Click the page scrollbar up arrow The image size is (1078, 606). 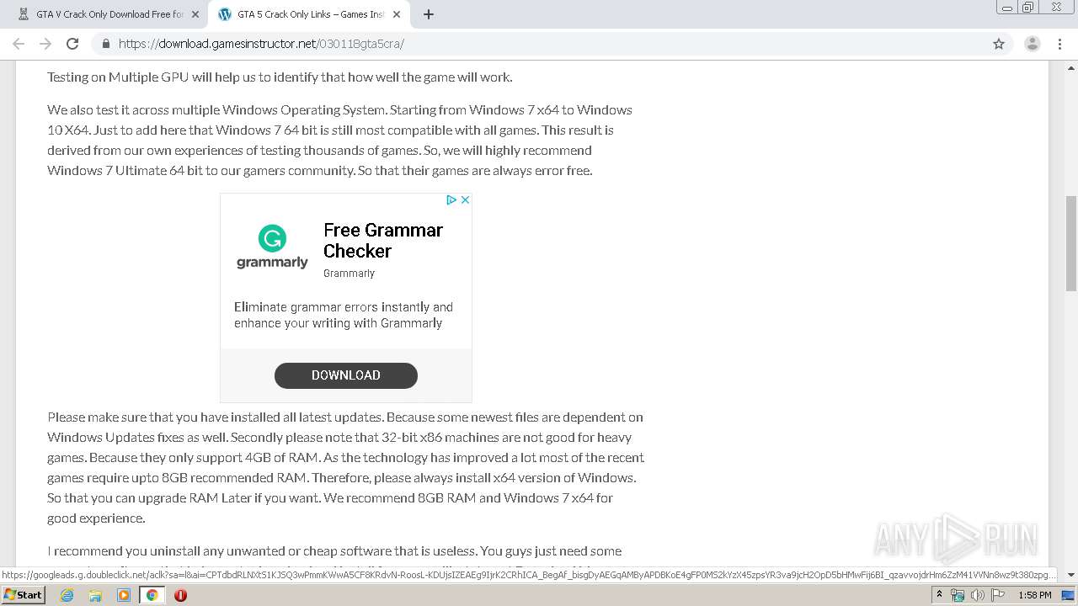(1071, 67)
